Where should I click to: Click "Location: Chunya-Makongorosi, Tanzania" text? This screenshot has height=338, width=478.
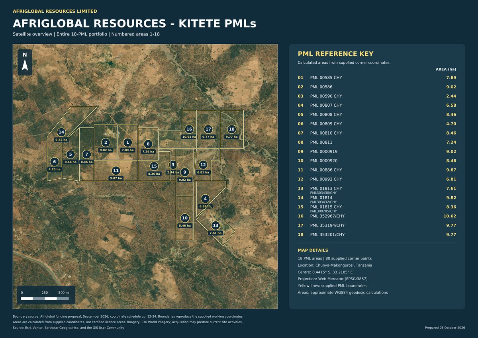(x=335, y=265)
